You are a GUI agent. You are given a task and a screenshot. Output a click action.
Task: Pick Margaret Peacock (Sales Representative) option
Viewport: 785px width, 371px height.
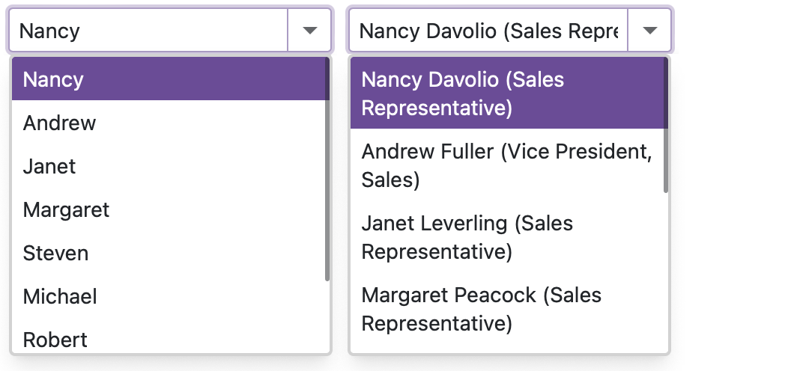pos(506,309)
